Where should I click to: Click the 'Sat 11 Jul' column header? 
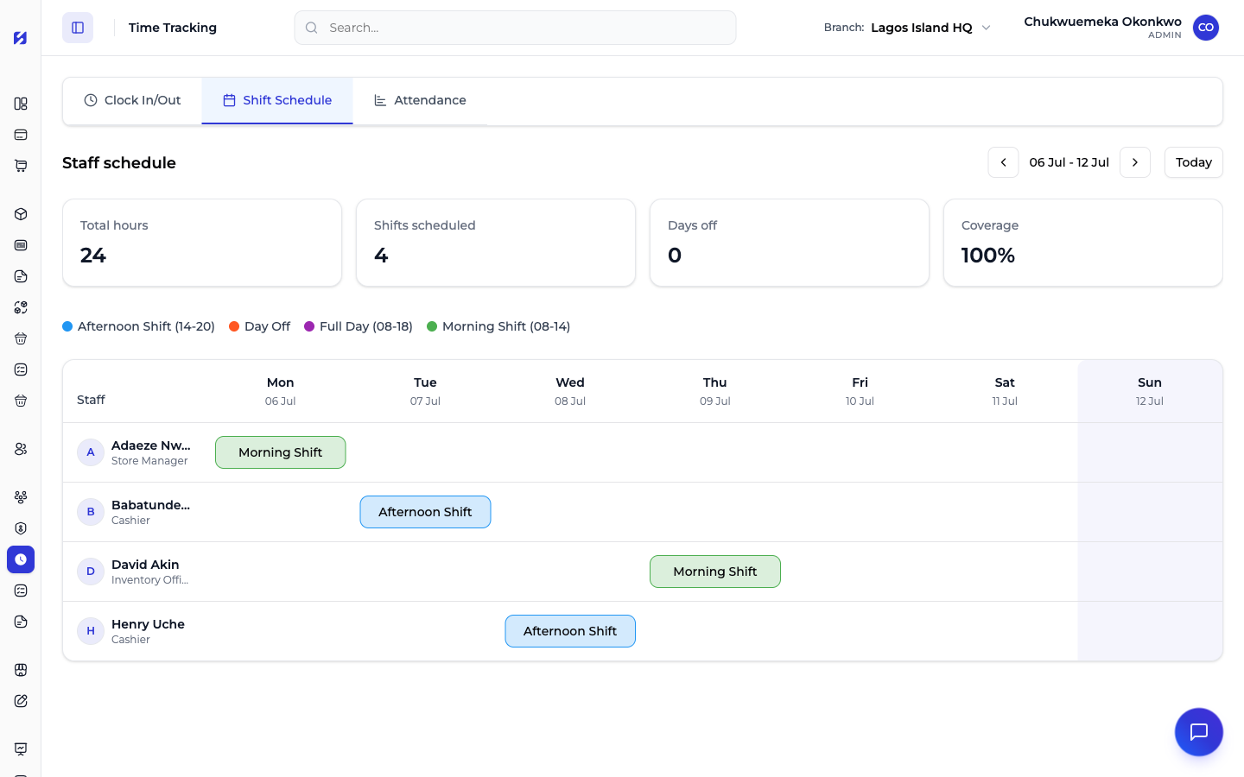(1005, 391)
